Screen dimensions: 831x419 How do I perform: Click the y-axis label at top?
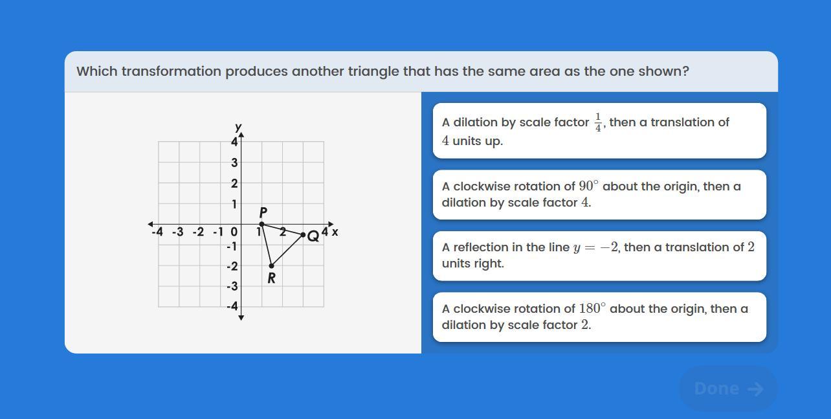(238, 128)
